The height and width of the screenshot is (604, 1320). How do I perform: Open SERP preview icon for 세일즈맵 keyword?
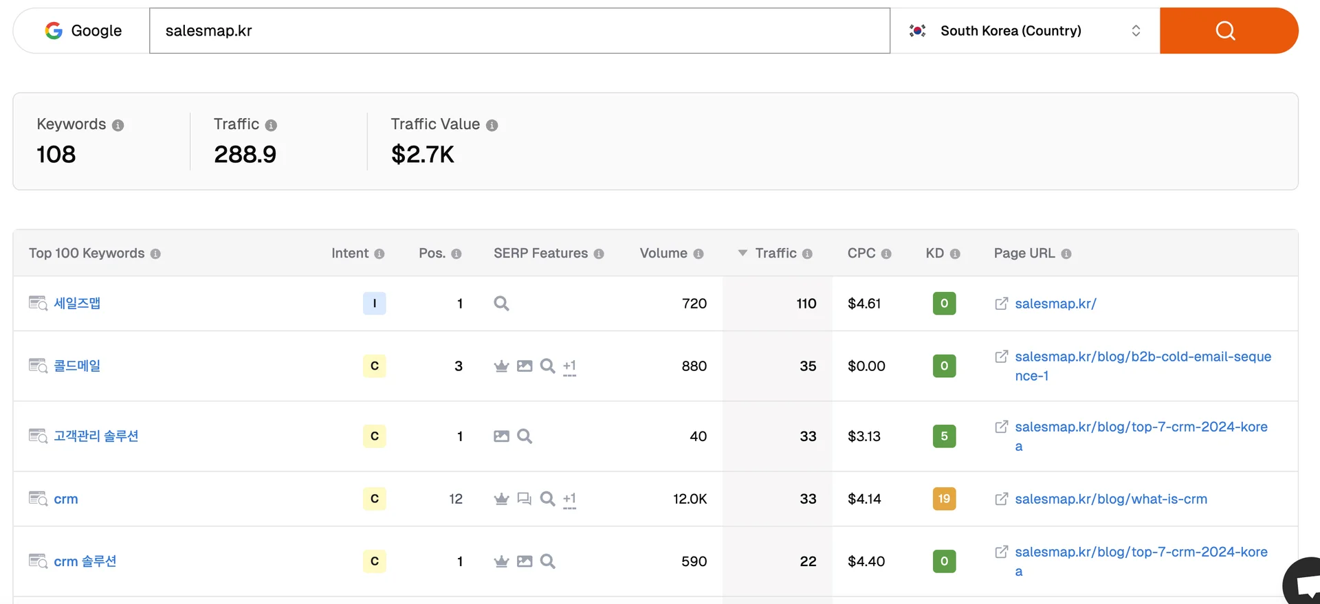click(x=38, y=304)
